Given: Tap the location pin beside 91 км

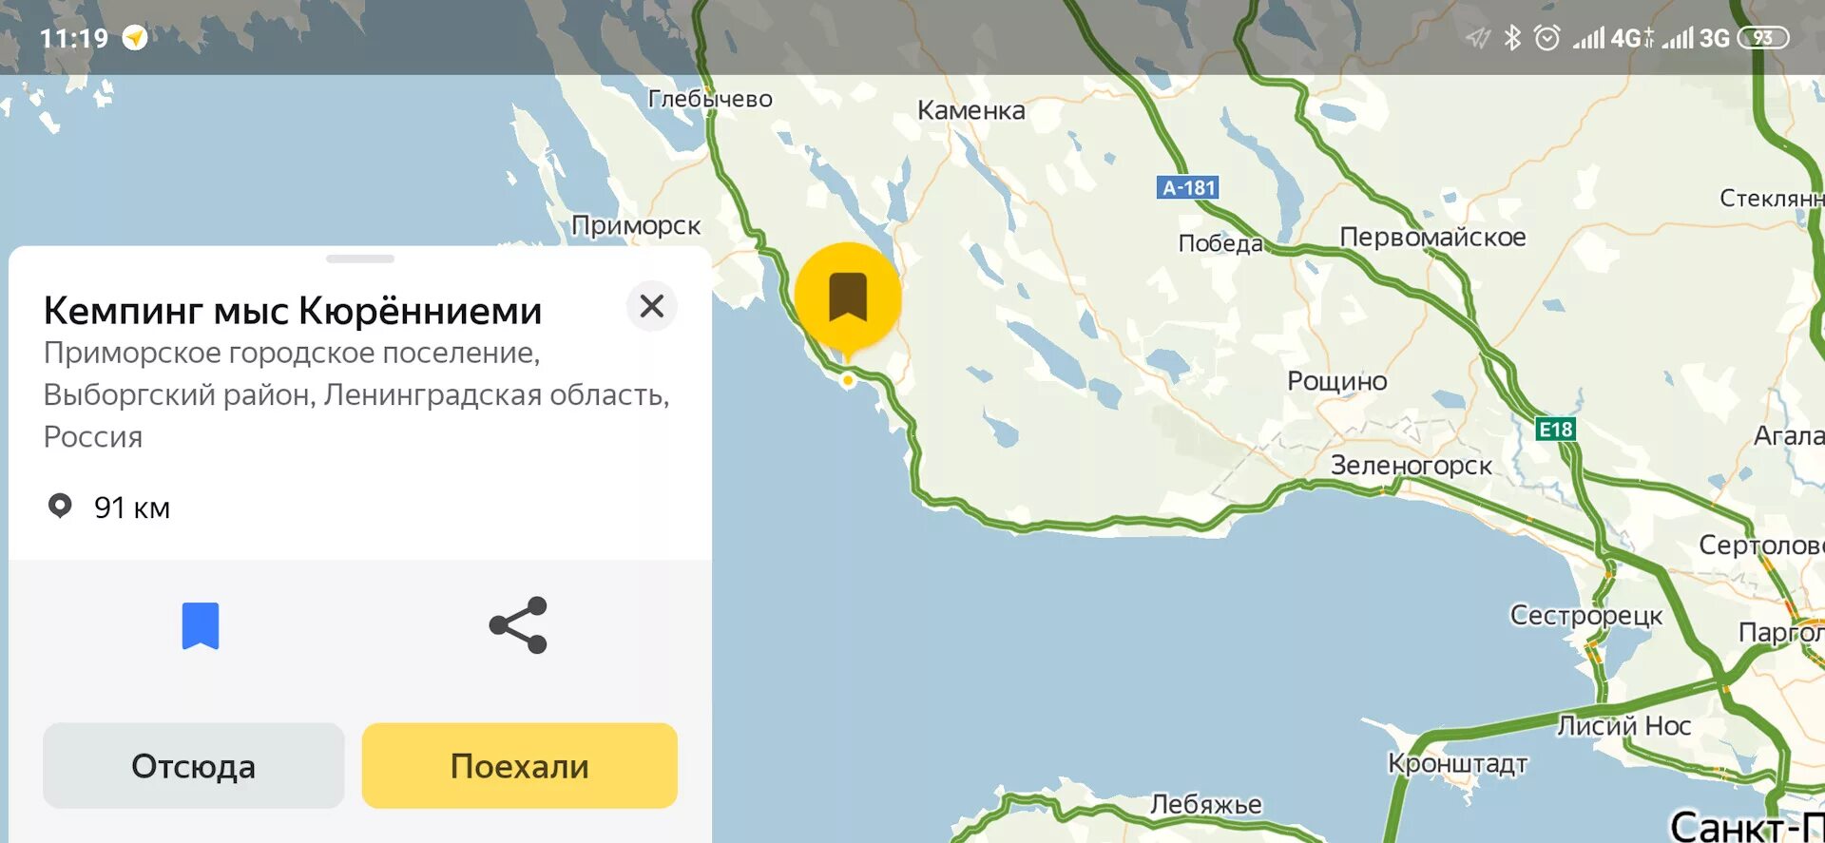Looking at the screenshot, I should (x=60, y=506).
